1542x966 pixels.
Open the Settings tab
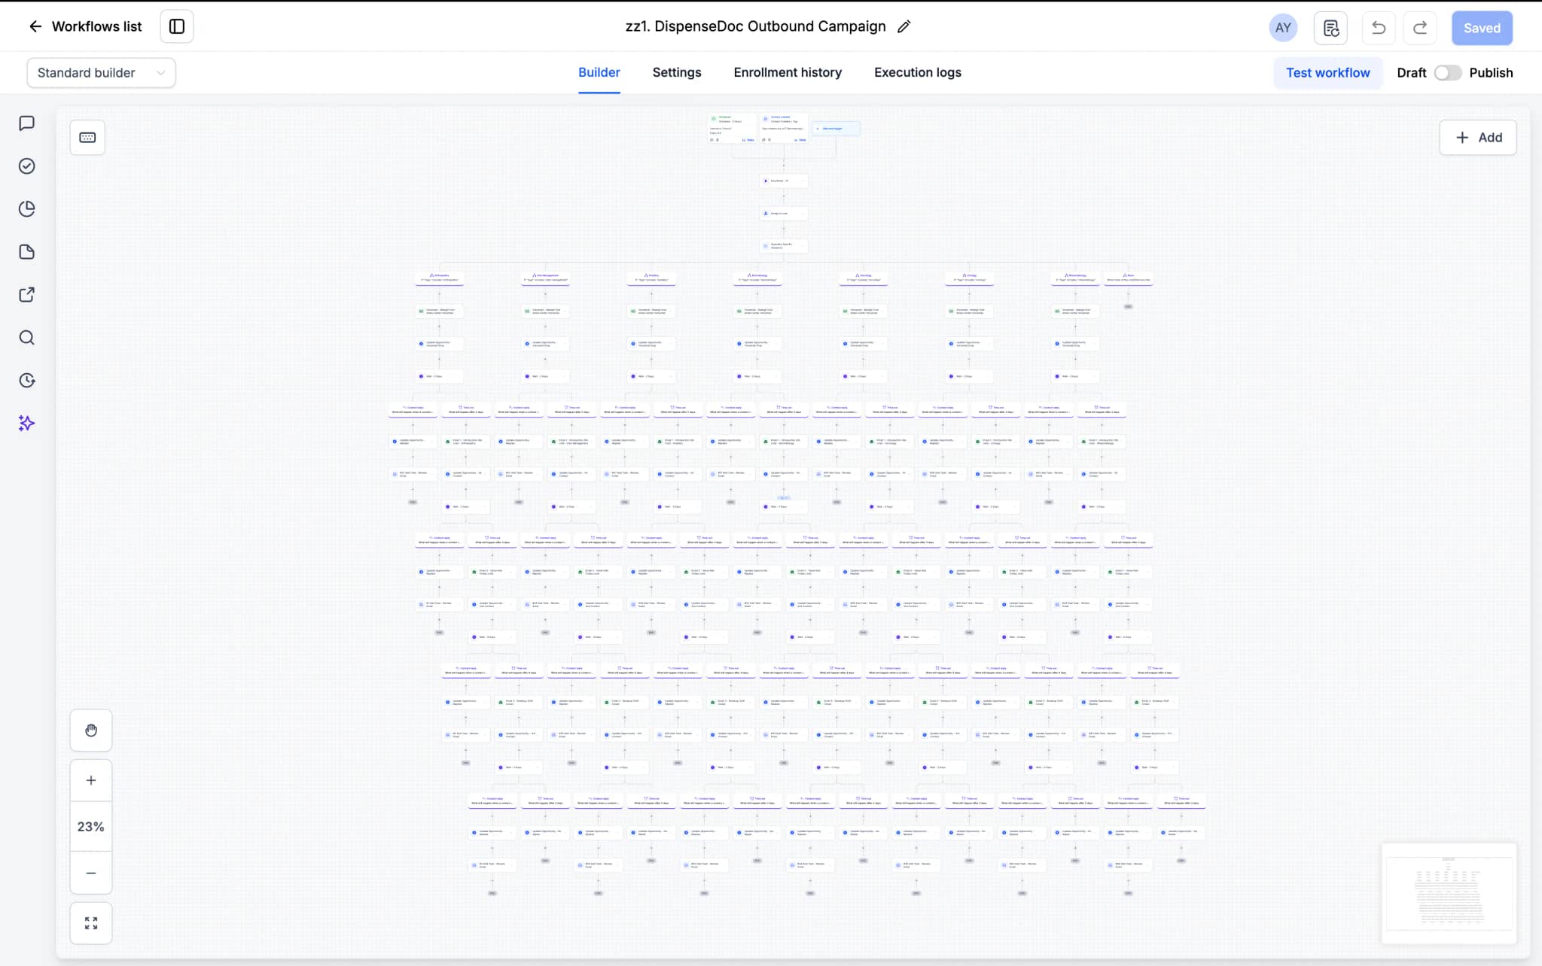tap(677, 73)
